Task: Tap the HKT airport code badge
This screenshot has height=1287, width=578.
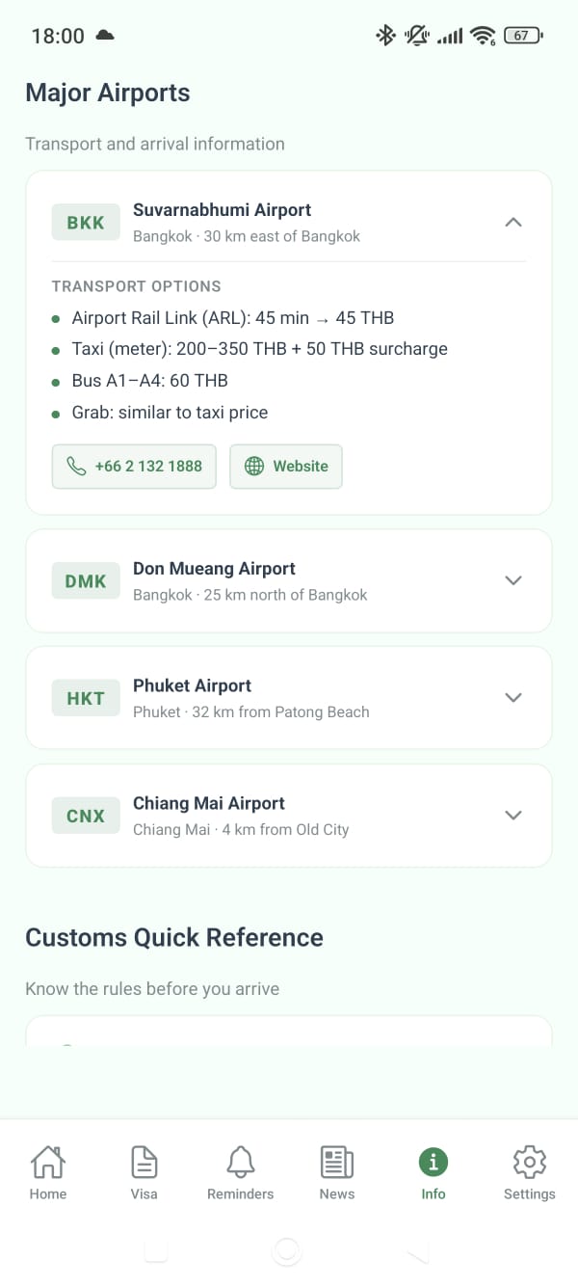Action: 86,698
